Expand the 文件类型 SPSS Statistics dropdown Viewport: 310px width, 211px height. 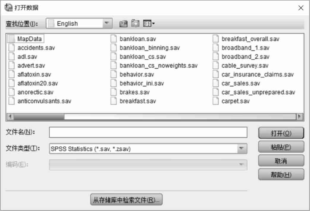coord(241,149)
